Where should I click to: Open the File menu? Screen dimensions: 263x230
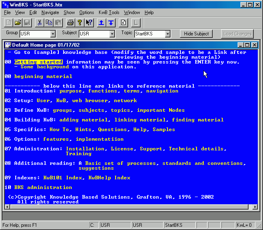pos(7,12)
